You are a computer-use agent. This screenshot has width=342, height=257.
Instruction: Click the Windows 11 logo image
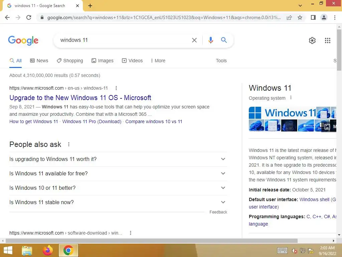click(x=282, y=113)
